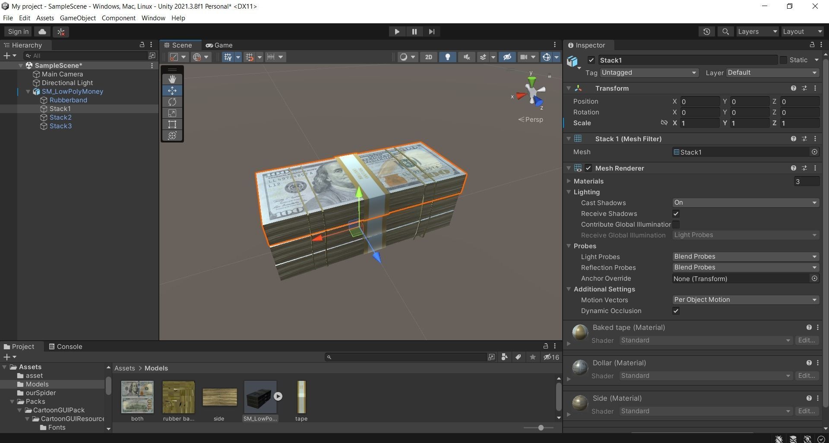Screen dimensions: 829x443
Task: Open Cast Shadows dropdown
Action: pos(746,203)
